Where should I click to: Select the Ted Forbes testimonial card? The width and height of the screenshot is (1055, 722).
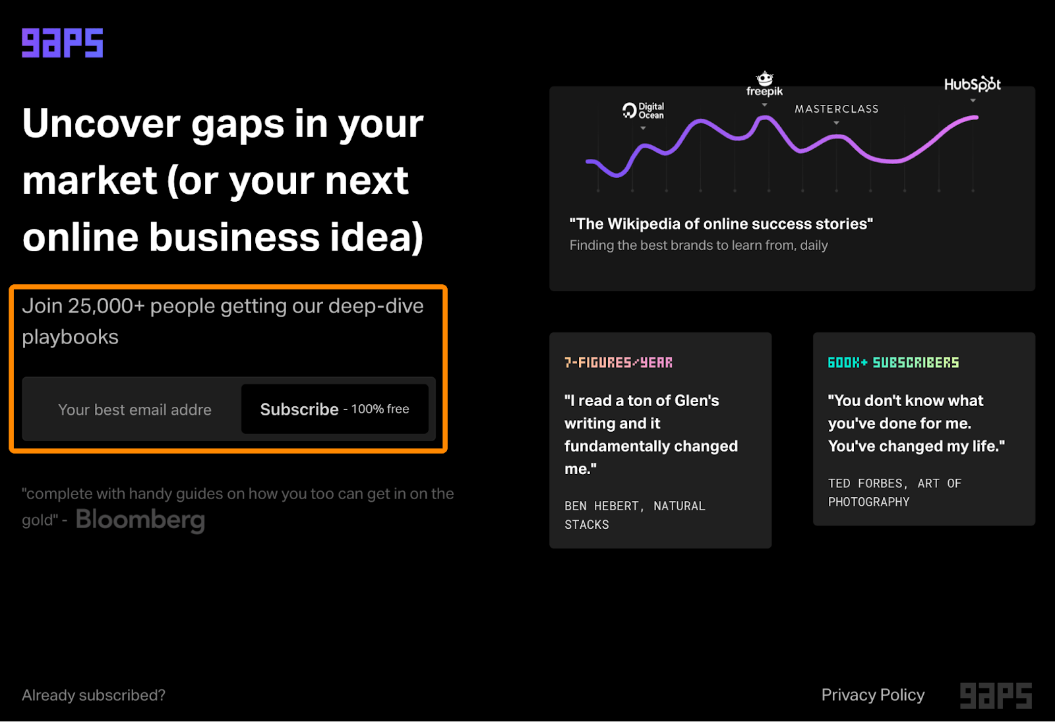pyautogui.click(x=923, y=429)
